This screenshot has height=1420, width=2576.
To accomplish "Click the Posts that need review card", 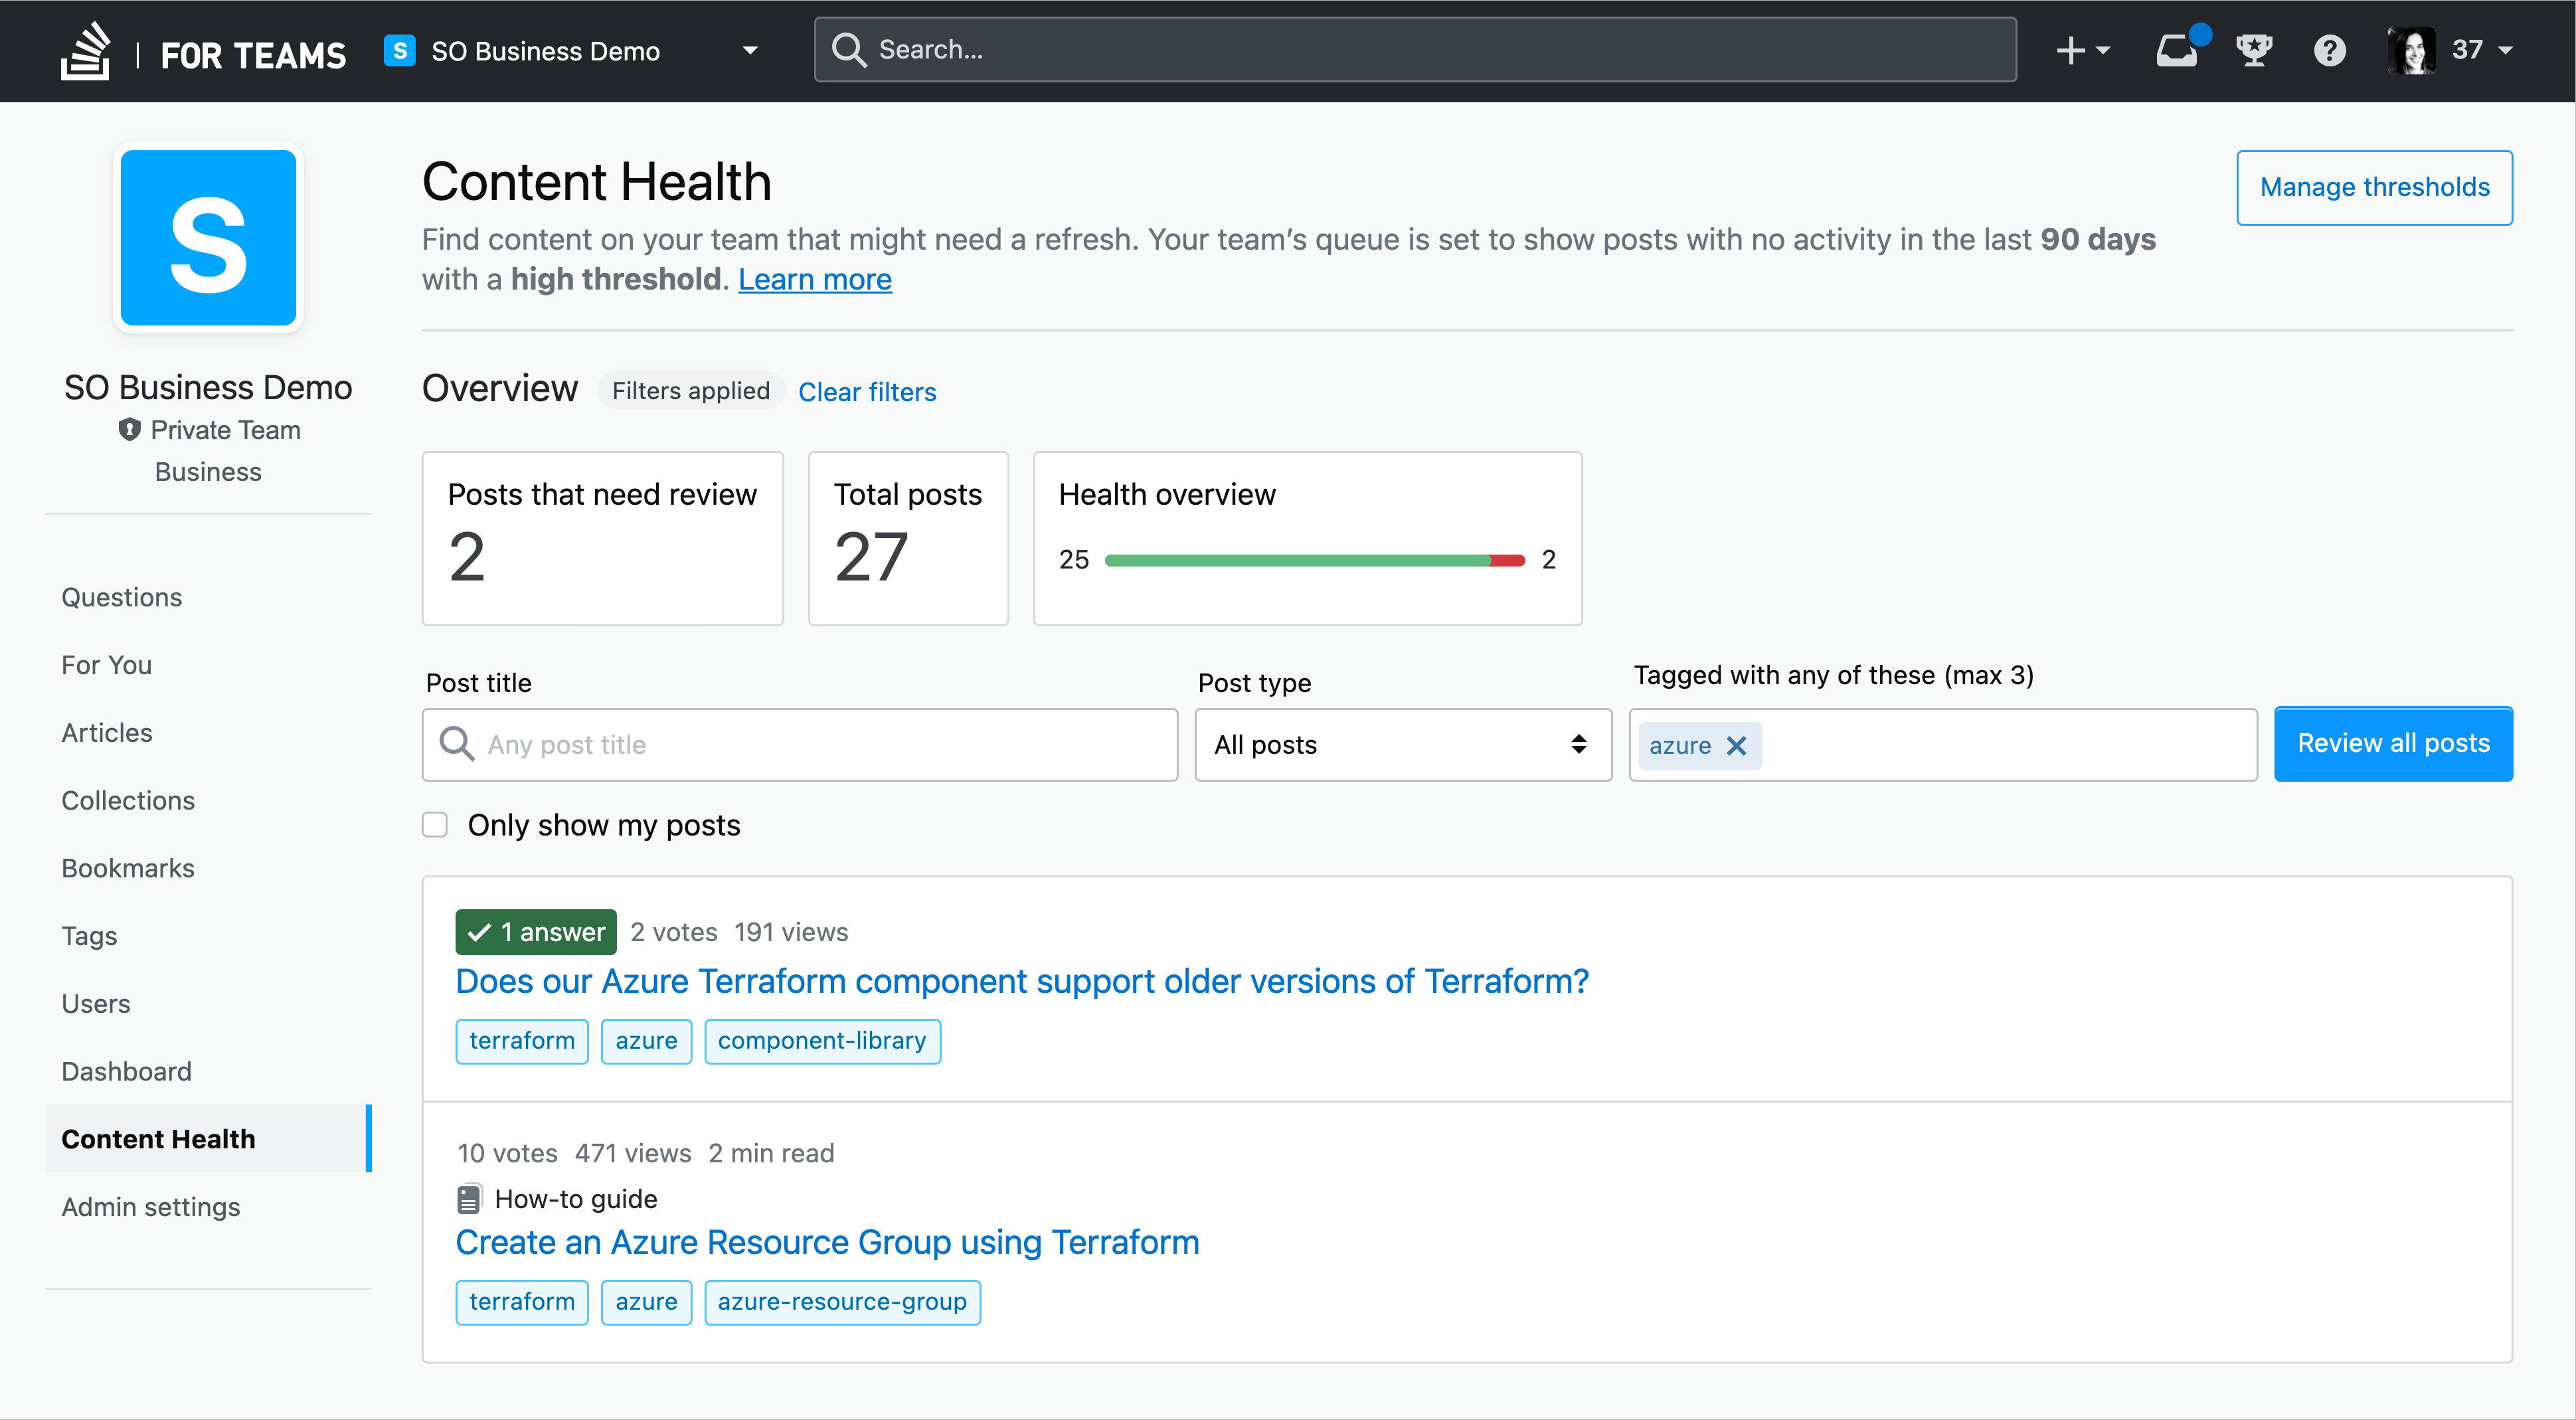I will [x=602, y=539].
